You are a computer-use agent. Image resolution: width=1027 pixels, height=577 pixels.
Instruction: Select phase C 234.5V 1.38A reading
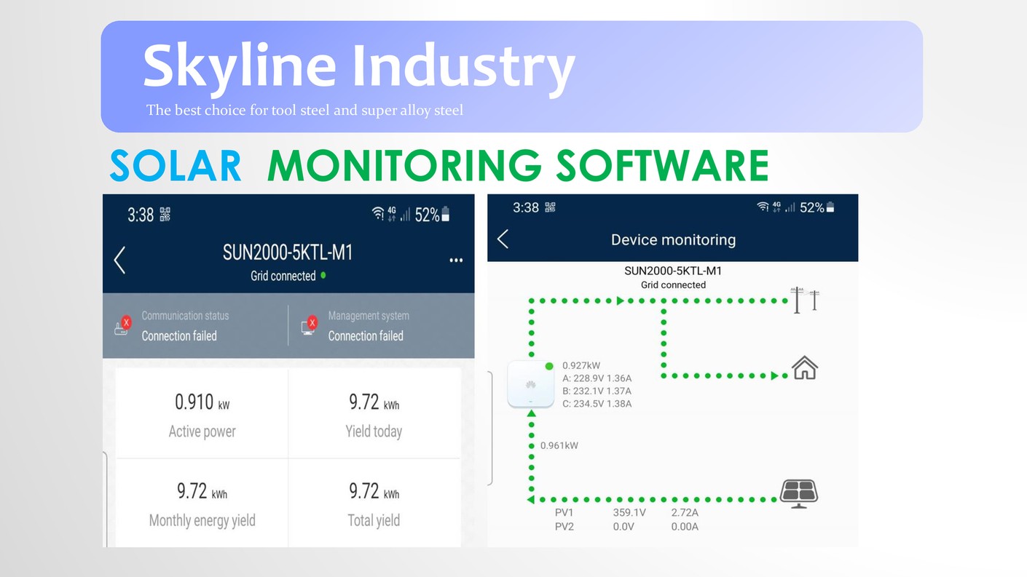click(x=597, y=403)
